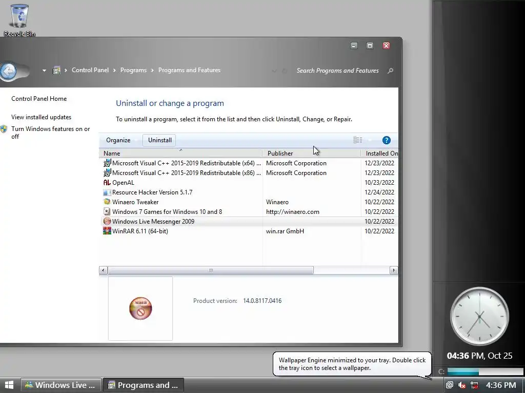Select WinRAR 6.11 (64-bit) entry
Viewport: 525px width, 393px height.
(249, 231)
